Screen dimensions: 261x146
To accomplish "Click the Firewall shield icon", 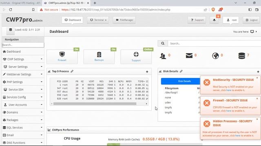I will [62, 54].
